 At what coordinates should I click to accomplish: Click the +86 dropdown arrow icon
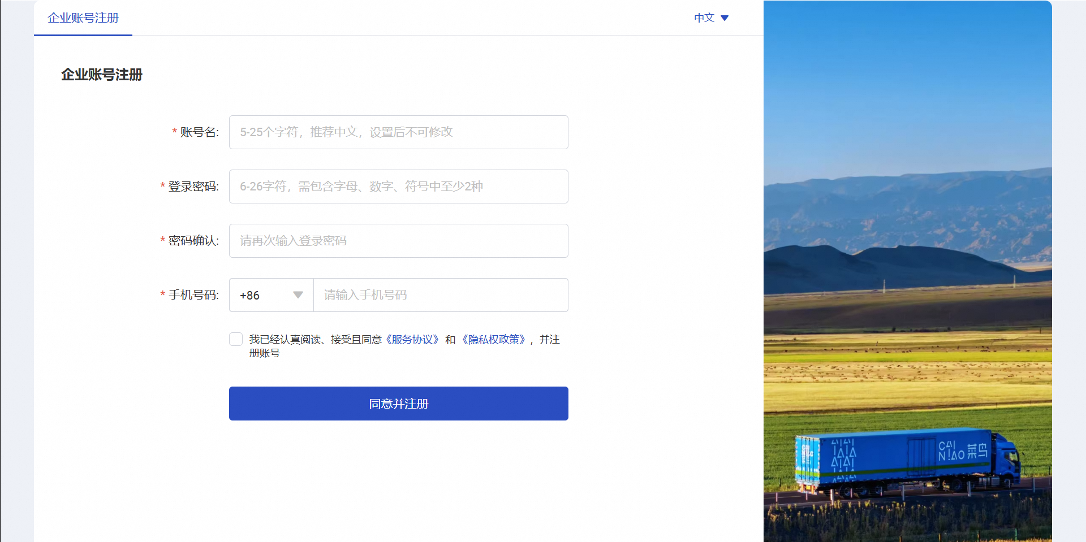(x=297, y=294)
